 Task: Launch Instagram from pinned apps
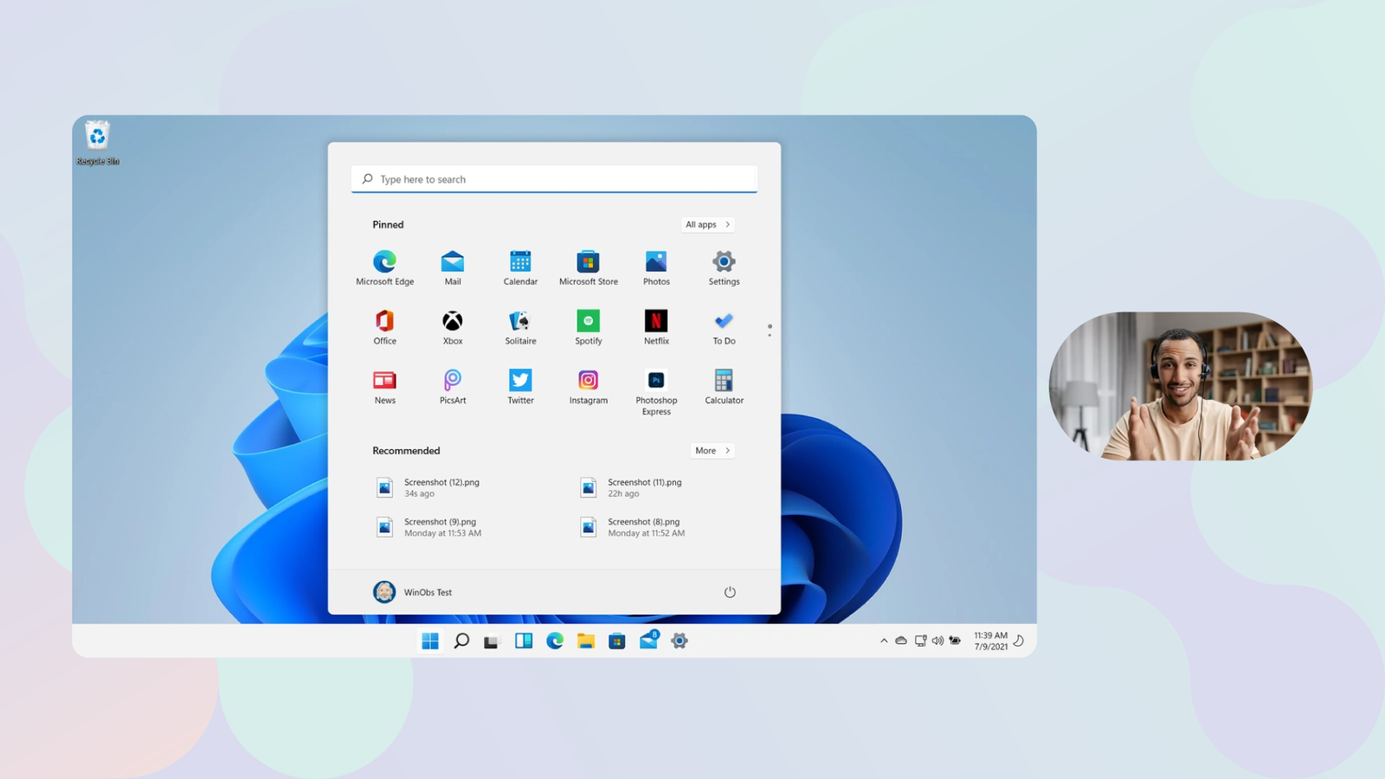(589, 387)
